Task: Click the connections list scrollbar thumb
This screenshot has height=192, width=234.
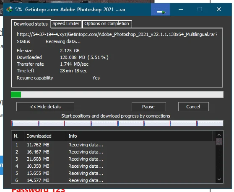Action: (x=219, y=141)
